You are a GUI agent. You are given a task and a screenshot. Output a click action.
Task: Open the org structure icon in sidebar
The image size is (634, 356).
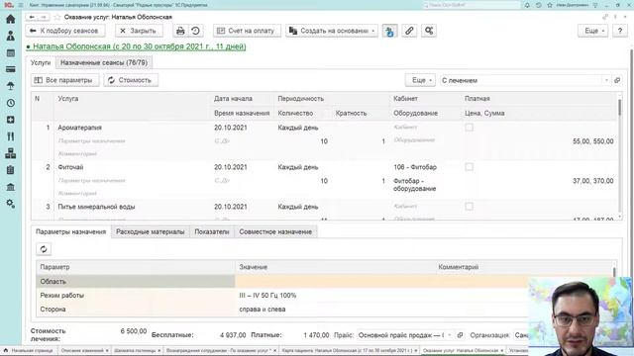coord(11,153)
